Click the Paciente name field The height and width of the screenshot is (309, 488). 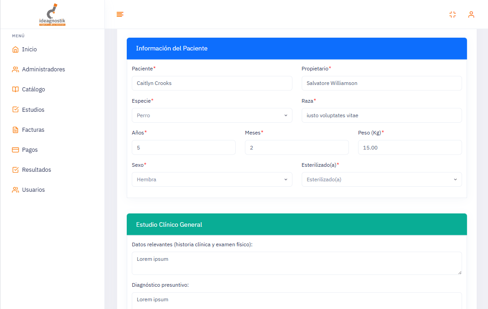(212, 83)
